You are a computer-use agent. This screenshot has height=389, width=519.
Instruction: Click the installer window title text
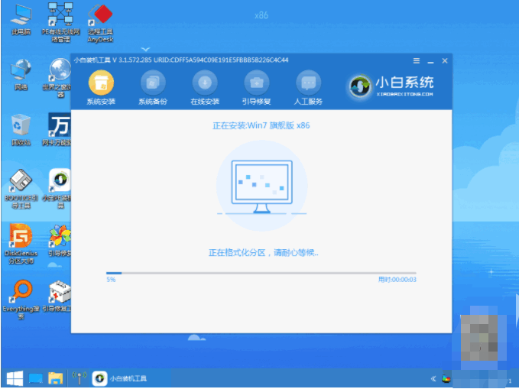[181, 60]
